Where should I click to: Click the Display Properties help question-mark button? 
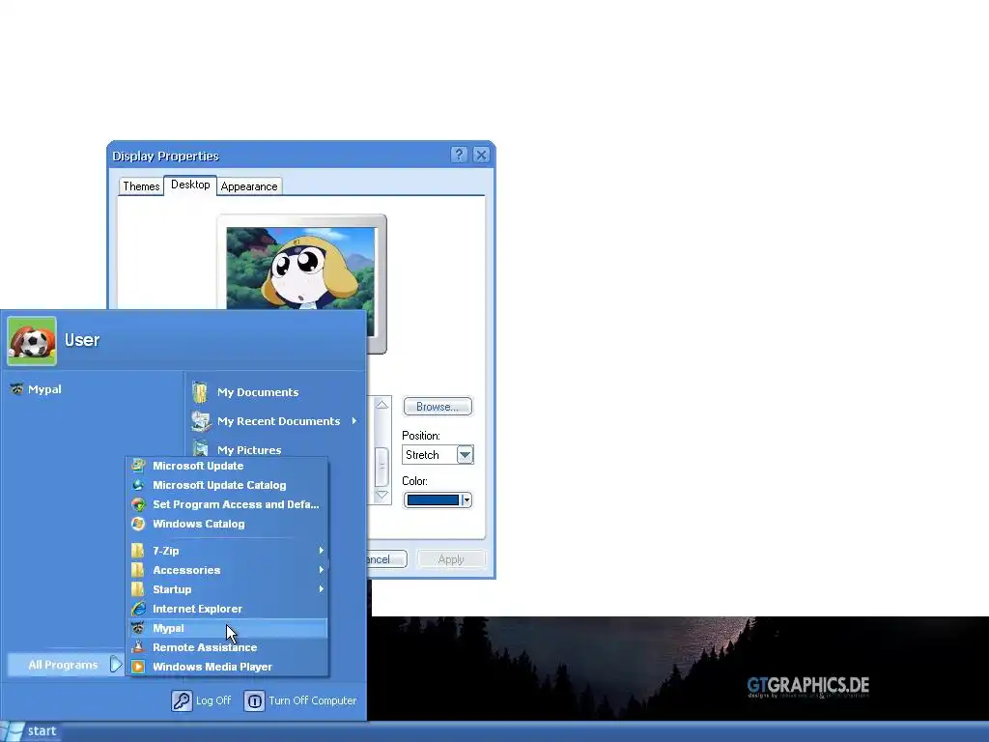point(459,155)
